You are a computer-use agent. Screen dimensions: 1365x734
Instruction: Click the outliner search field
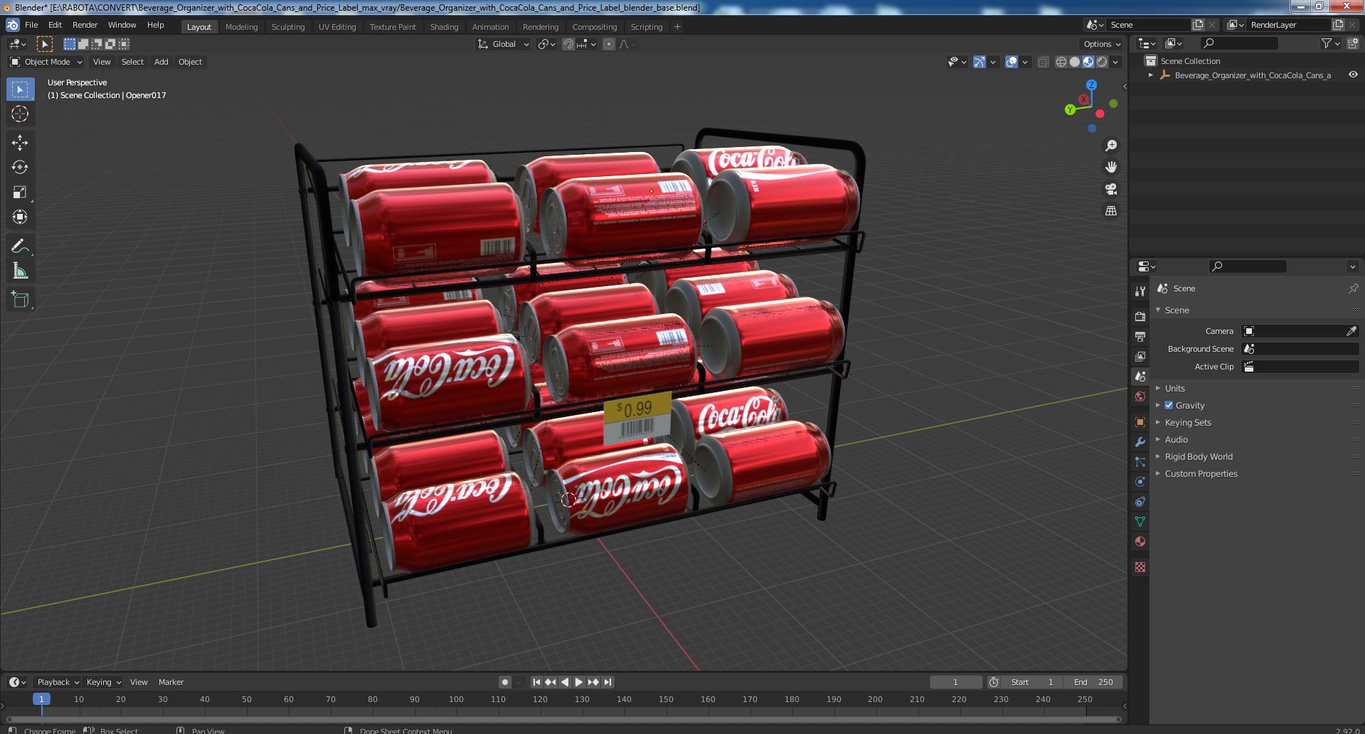1238,43
